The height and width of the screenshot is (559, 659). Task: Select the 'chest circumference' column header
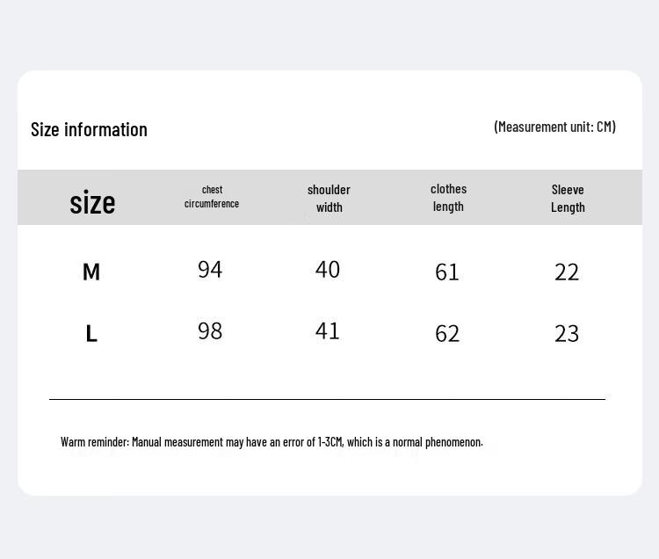[x=212, y=197]
